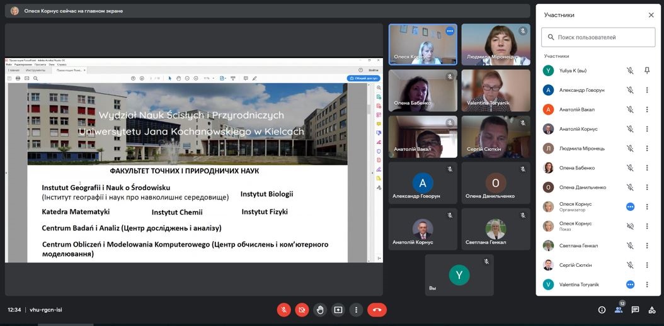The image size is (664, 326).
Task: Open more options in call controls
Action: click(356, 310)
